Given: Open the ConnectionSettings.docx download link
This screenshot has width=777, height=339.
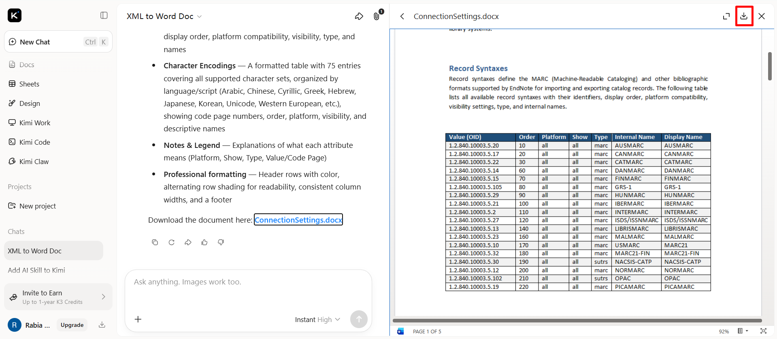Looking at the screenshot, I should click(298, 220).
